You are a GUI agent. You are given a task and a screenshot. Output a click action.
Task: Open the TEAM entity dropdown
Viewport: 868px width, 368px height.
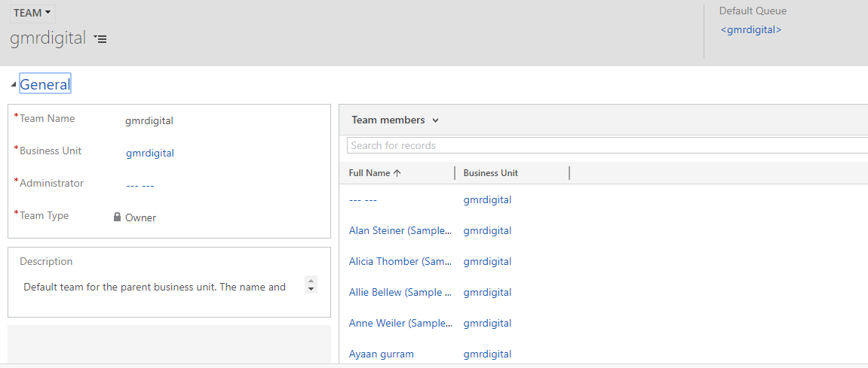(33, 13)
